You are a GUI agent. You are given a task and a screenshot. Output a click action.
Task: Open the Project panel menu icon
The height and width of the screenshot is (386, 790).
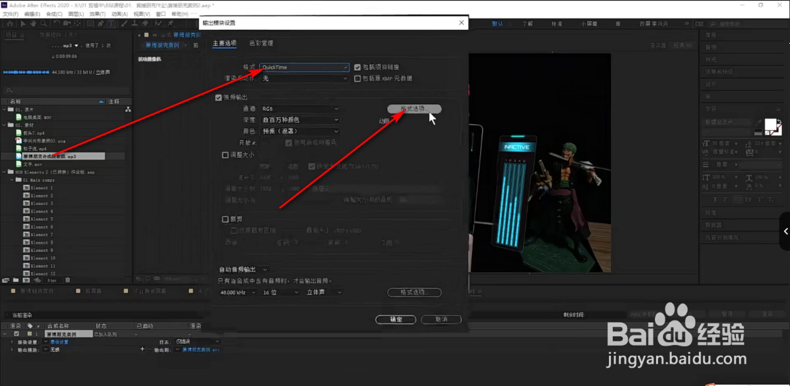coord(22,35)
